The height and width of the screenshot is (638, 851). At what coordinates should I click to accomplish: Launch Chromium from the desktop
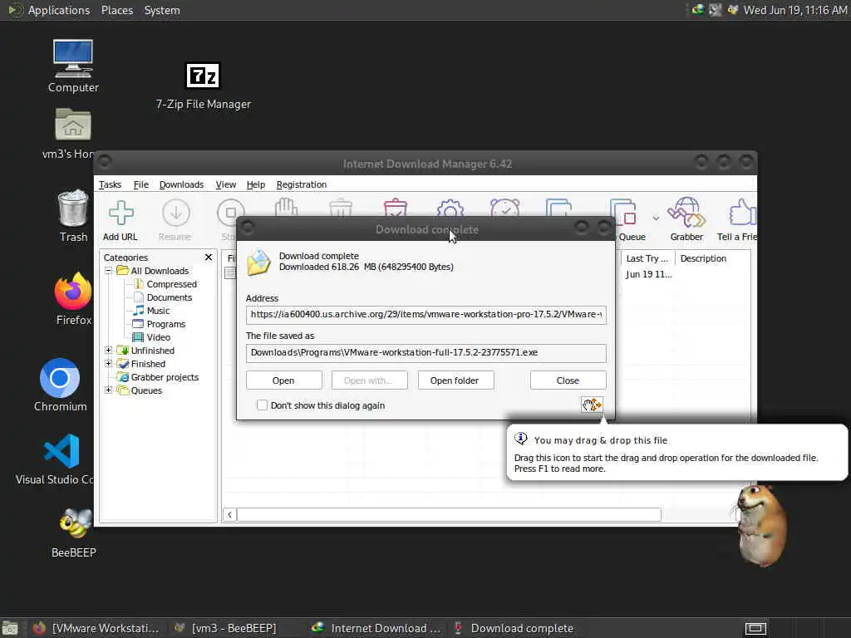click(x=60, y=378)
